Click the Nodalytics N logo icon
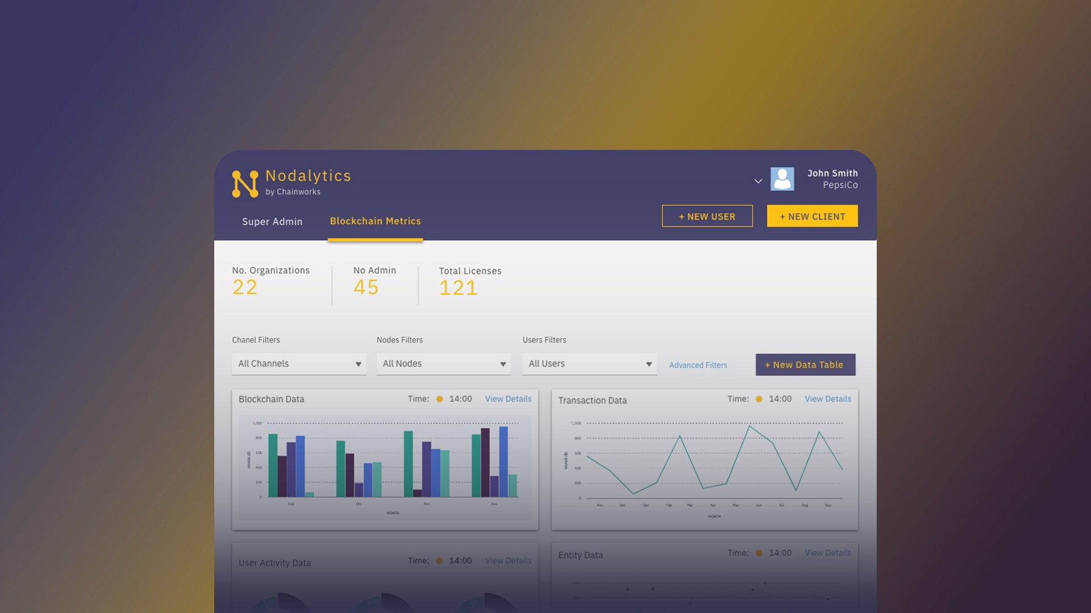The width and height of the screenshot is (1091, 613). point(245,183)
